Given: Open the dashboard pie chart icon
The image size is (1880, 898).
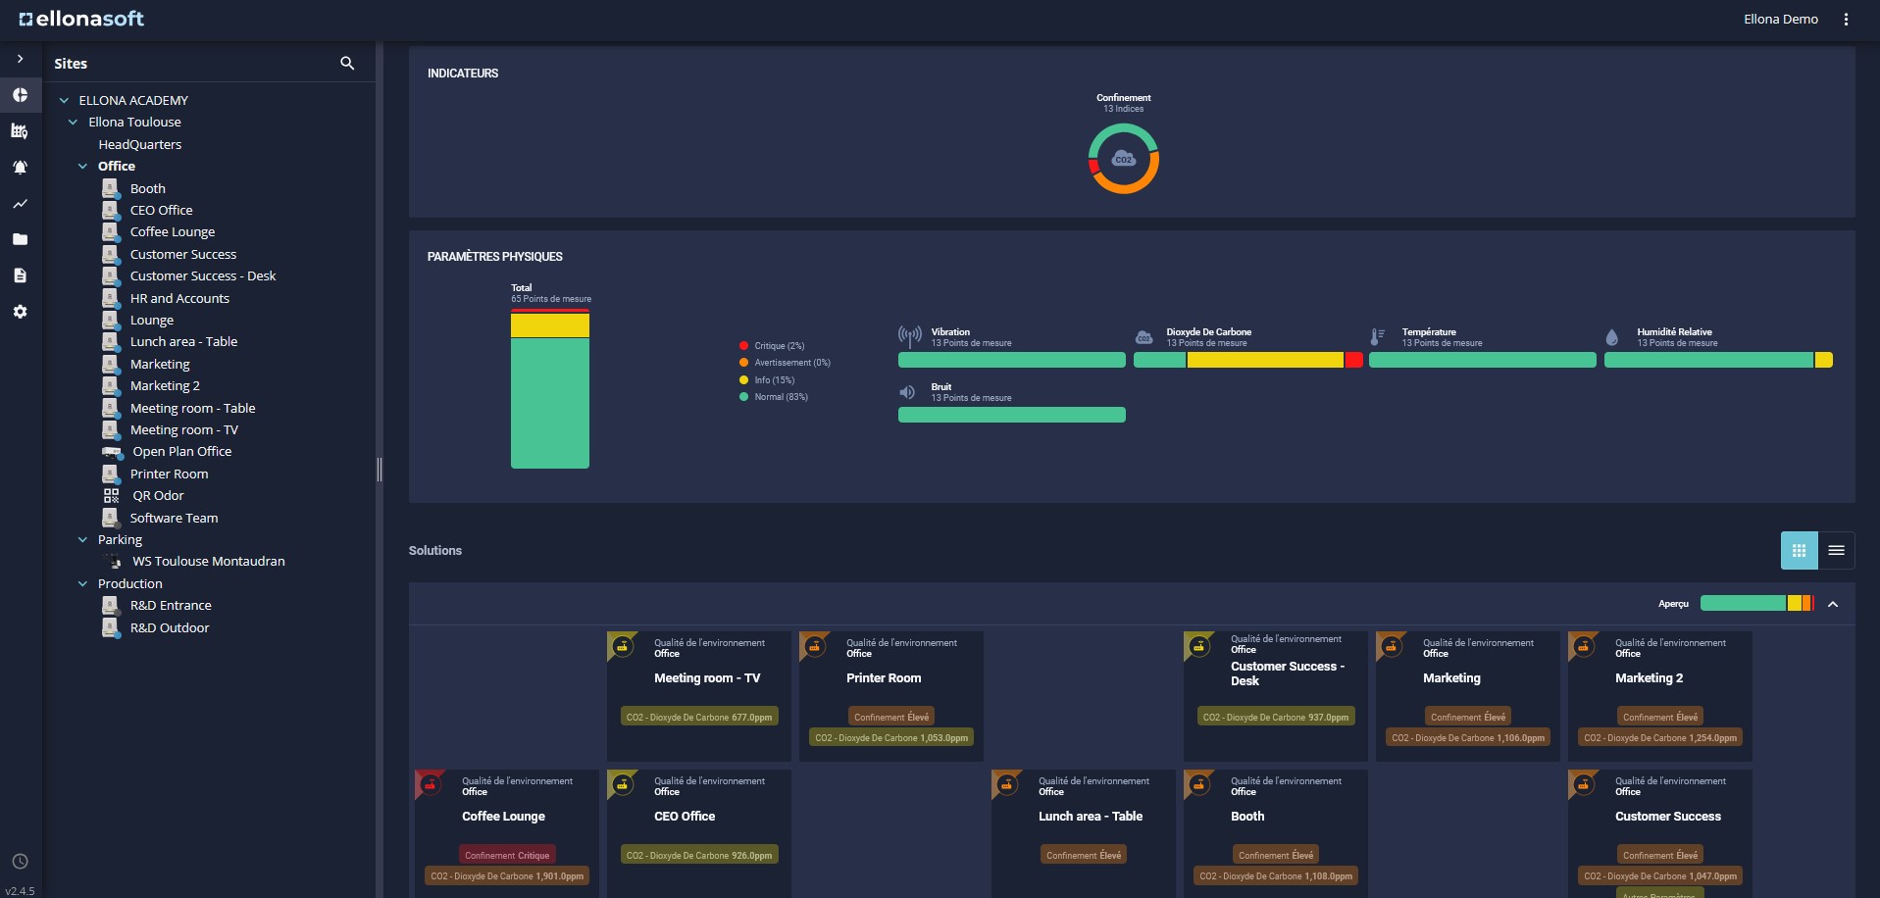Looking at the screenshot, I should pos(20,95).
